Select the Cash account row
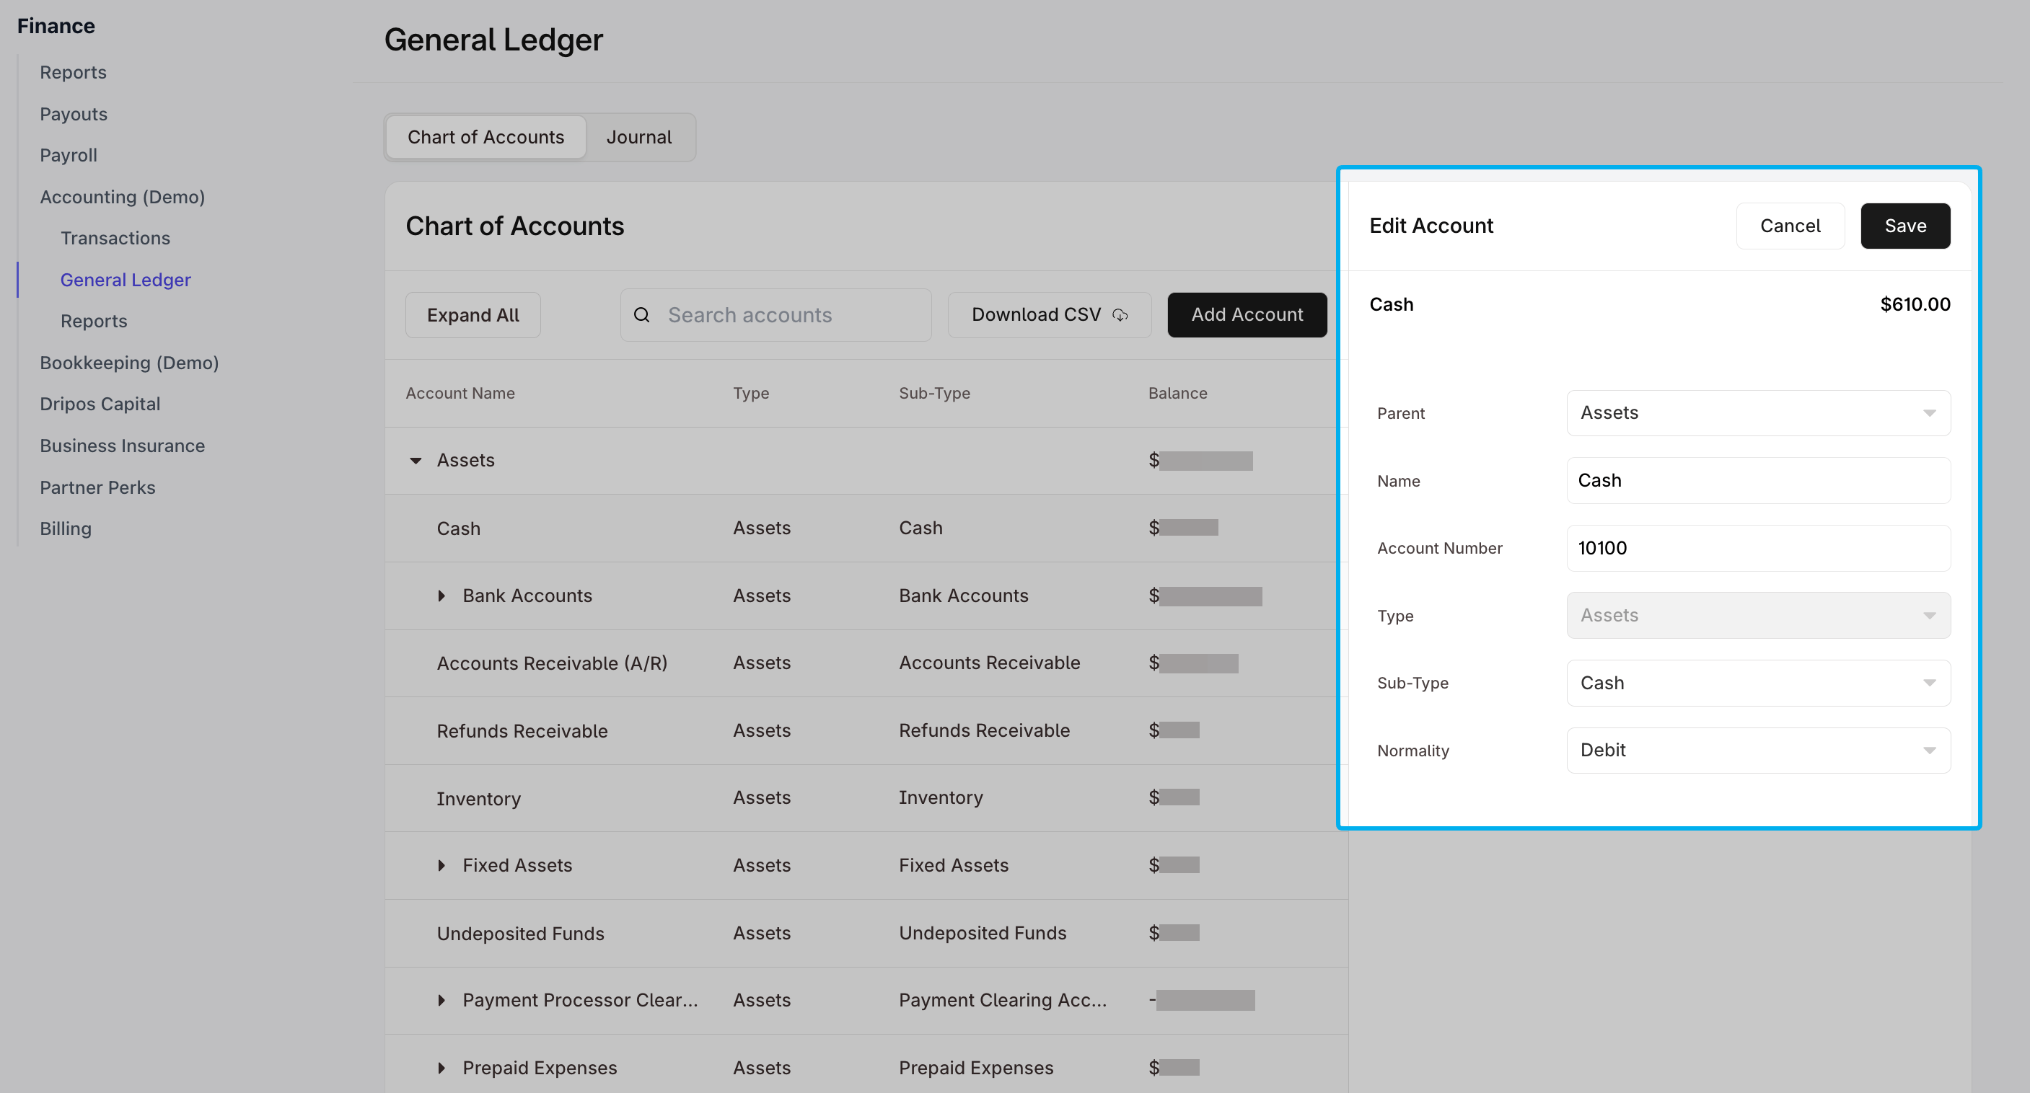Viewport: 2030px width, 1093px height. [x=866, y=528]
